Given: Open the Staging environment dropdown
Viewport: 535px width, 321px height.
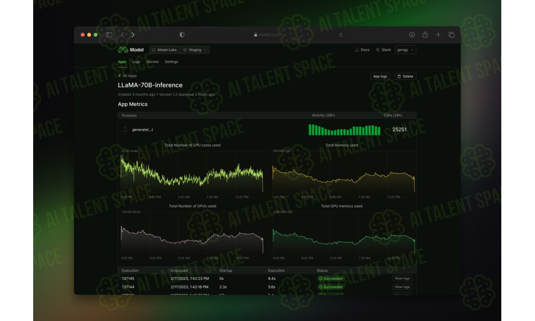Looking at the screenshot, I should tap(195, 50).
